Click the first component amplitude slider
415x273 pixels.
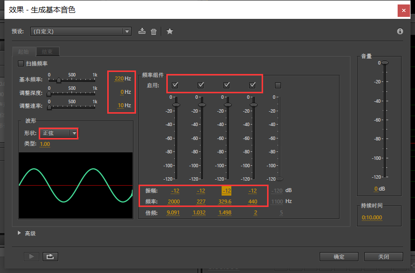(x=176, y=105)
